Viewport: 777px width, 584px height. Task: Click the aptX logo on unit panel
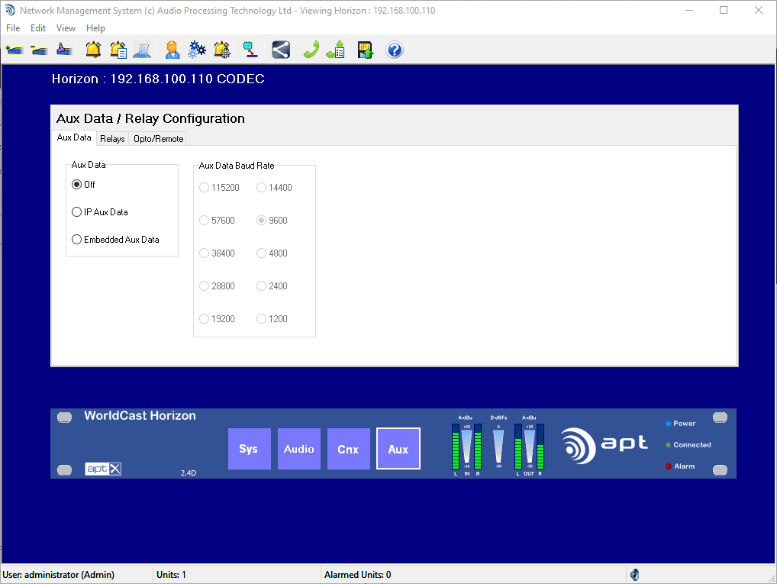pyautogui.click(x=103, y=469)
